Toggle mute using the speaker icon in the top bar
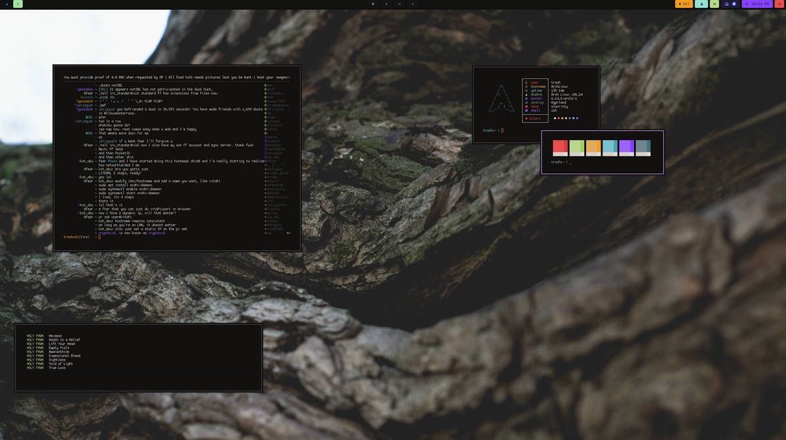The height and width of the screenshot is (440, 786). pos(714,4)
